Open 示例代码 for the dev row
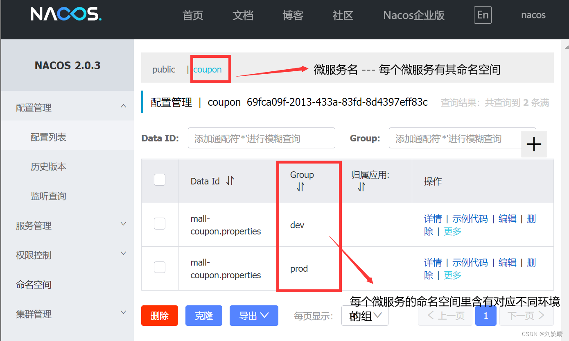The width and height of the screenshot is (569, 341). [470, 219]
